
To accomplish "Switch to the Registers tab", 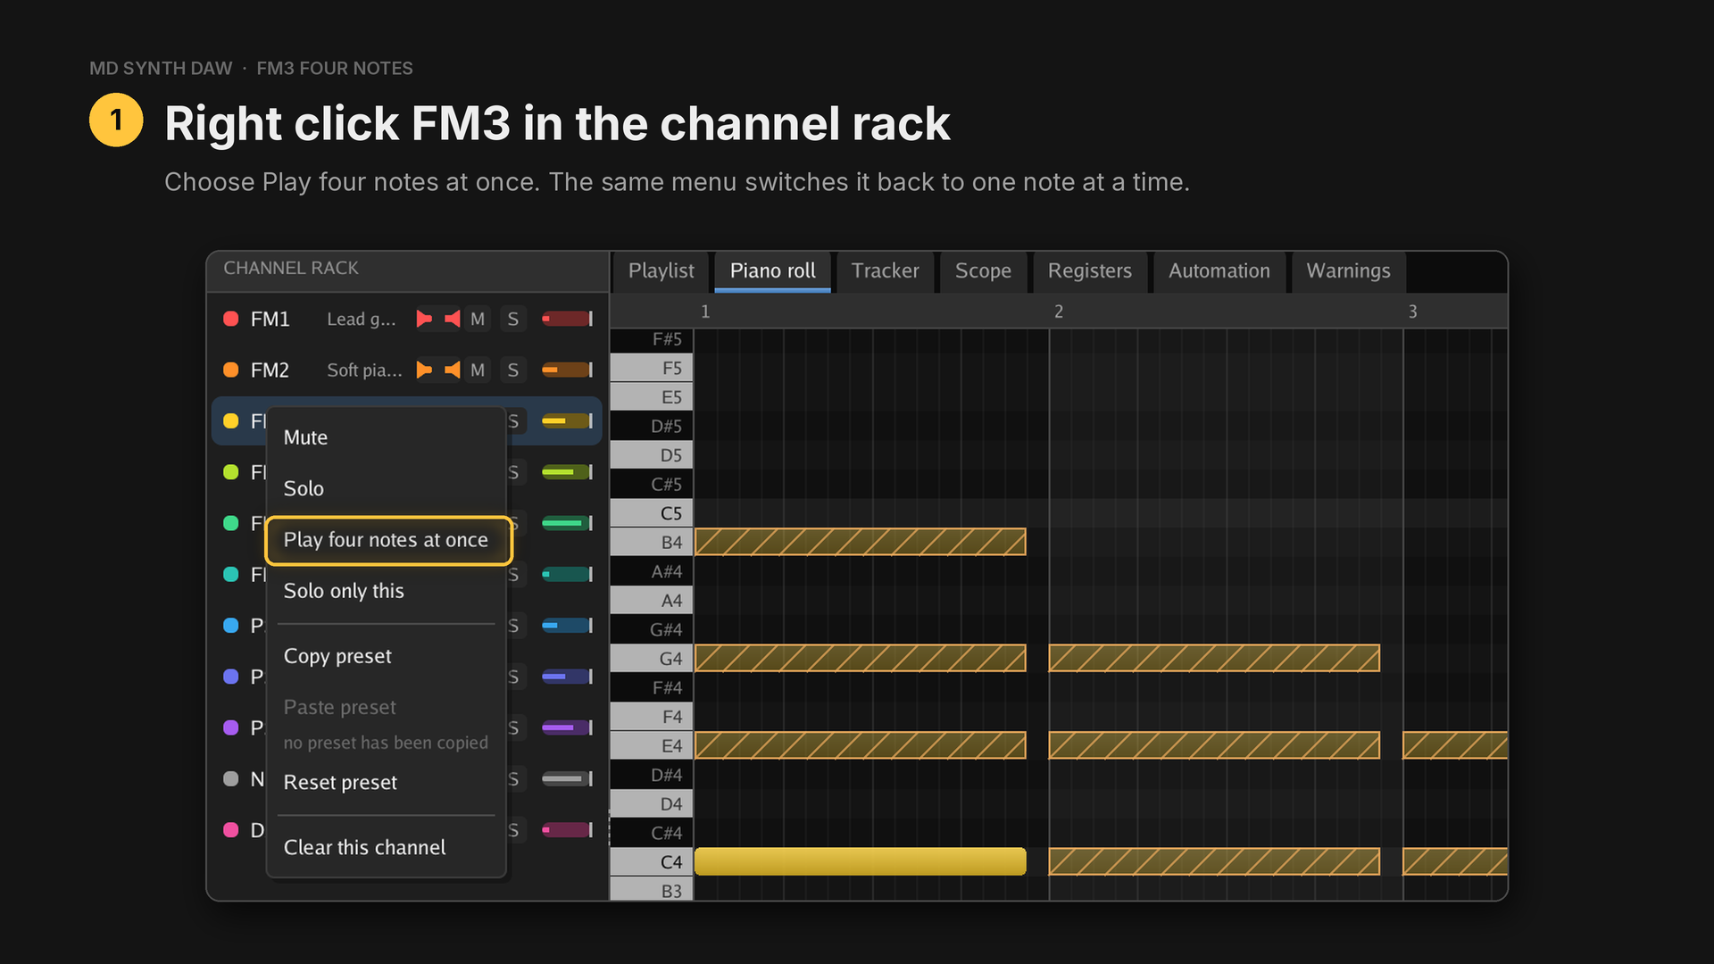I will tap(1089, 271).
